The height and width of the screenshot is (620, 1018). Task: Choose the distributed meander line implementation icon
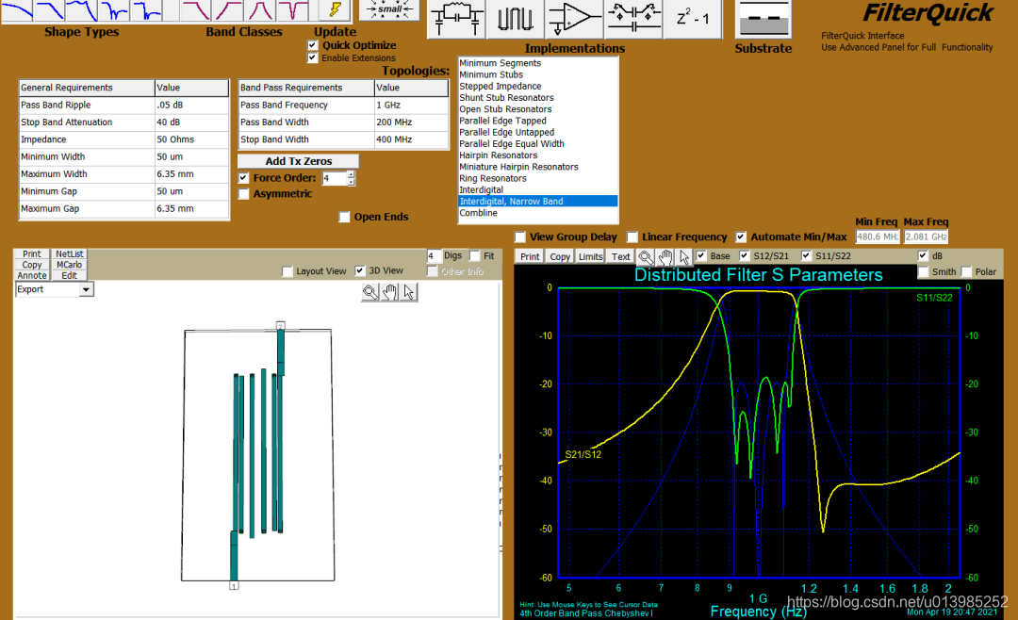(515, 18)
